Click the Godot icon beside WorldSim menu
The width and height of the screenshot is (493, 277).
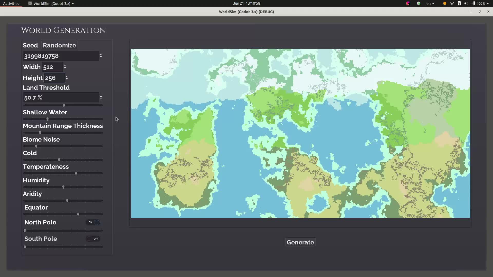pos(30,3)
